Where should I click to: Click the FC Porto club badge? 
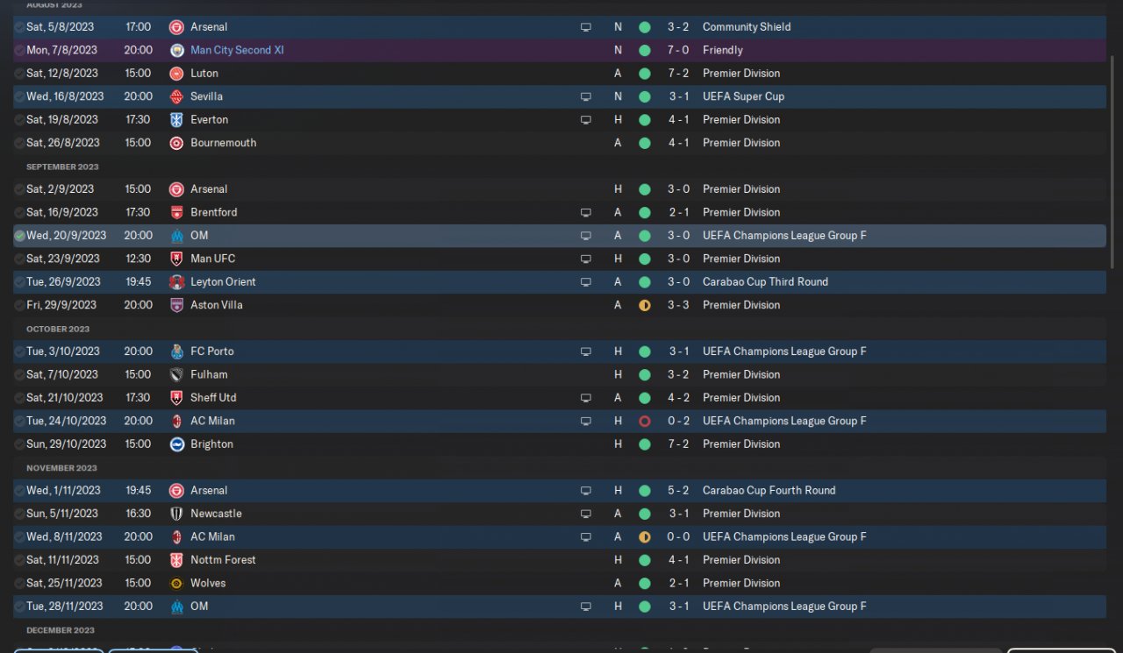pos(176,351)
